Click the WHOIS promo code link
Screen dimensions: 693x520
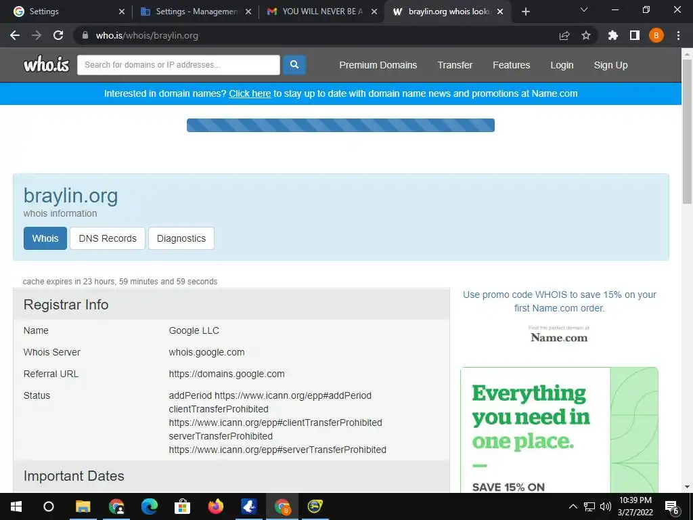[560, 301]
